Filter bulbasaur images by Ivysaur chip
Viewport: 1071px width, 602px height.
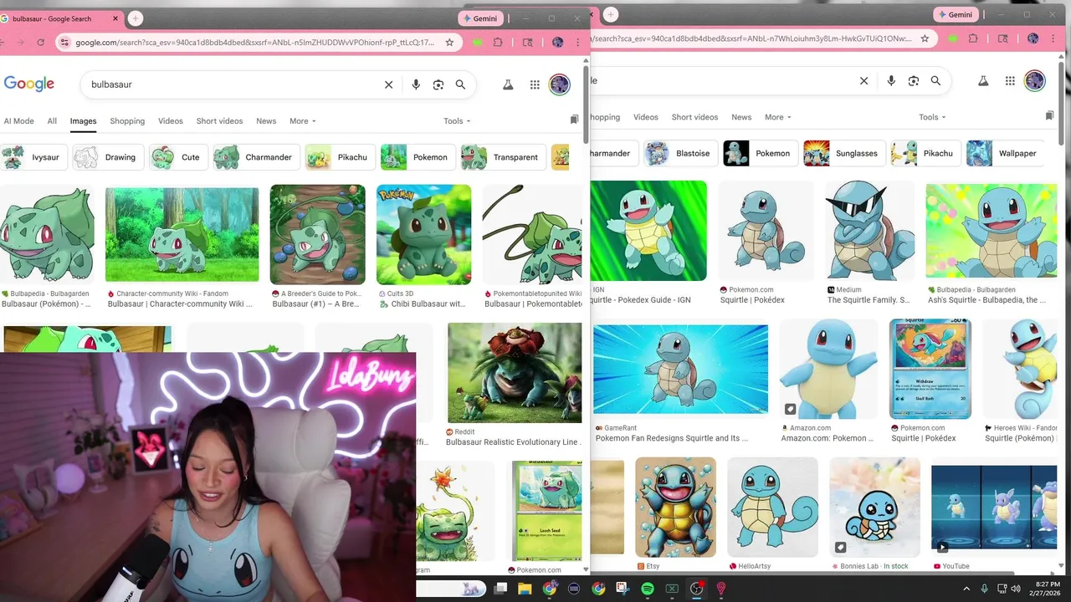click(34, 157)
